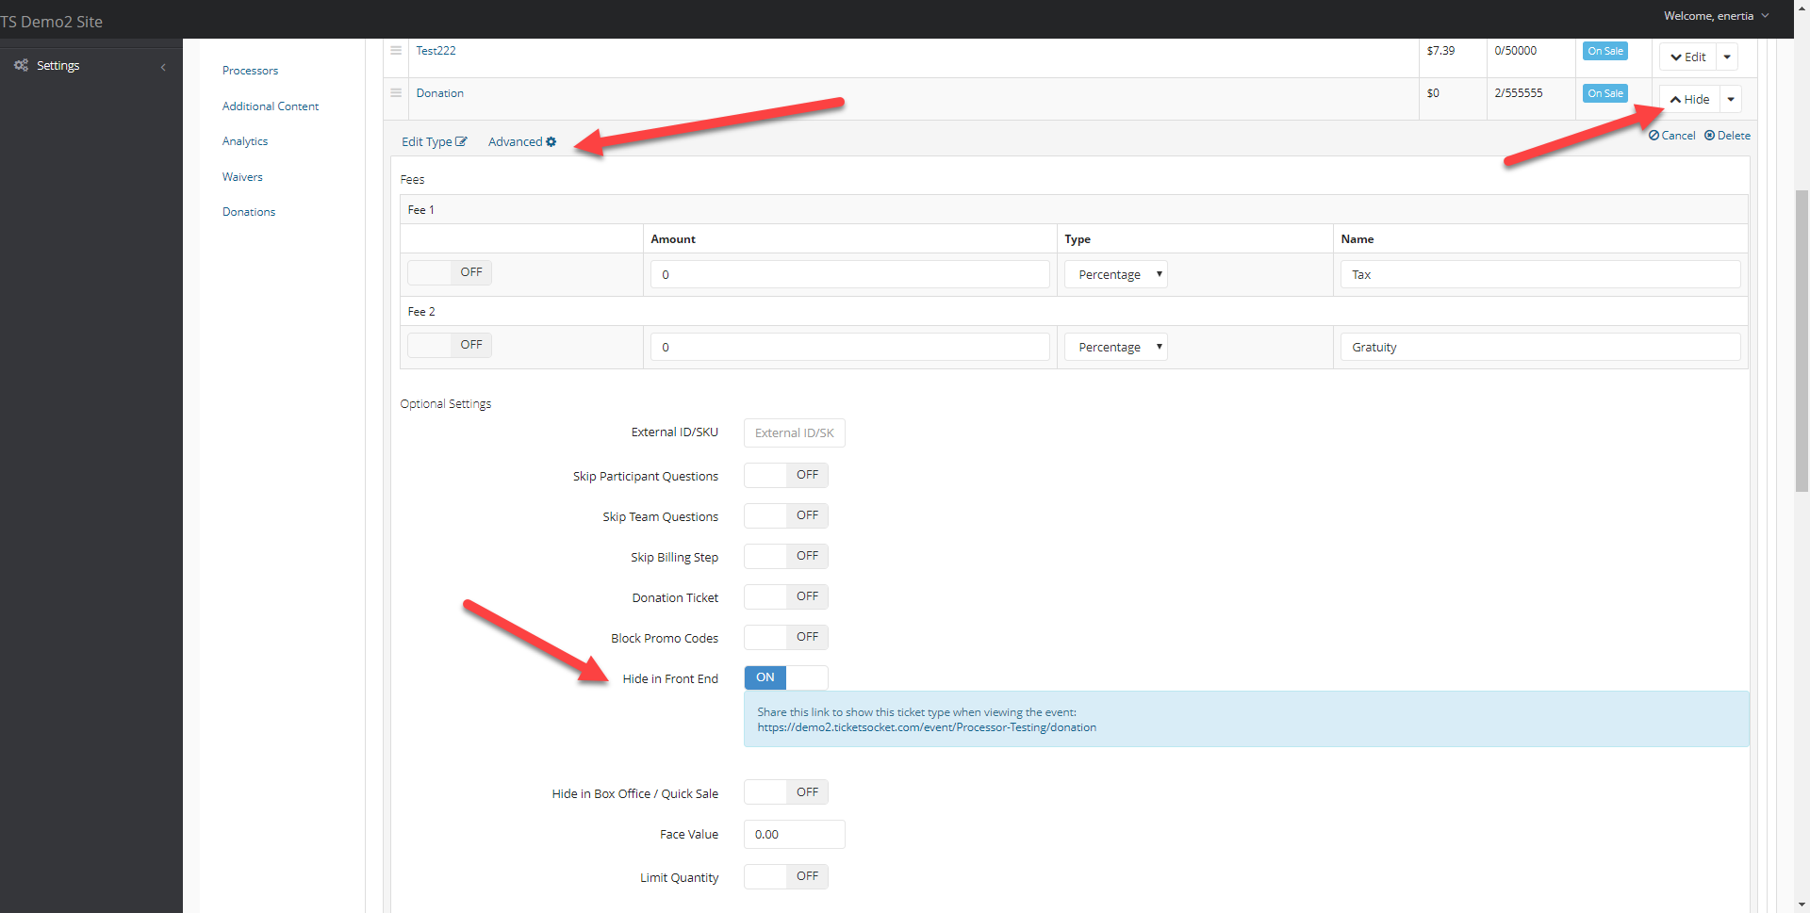Click the Edit Type pencil icon

click(x=461, y=142)
